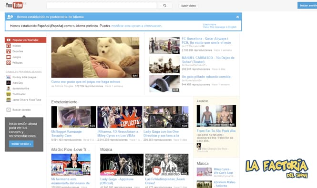Click the Buscar canales label

tap(21, 110)
